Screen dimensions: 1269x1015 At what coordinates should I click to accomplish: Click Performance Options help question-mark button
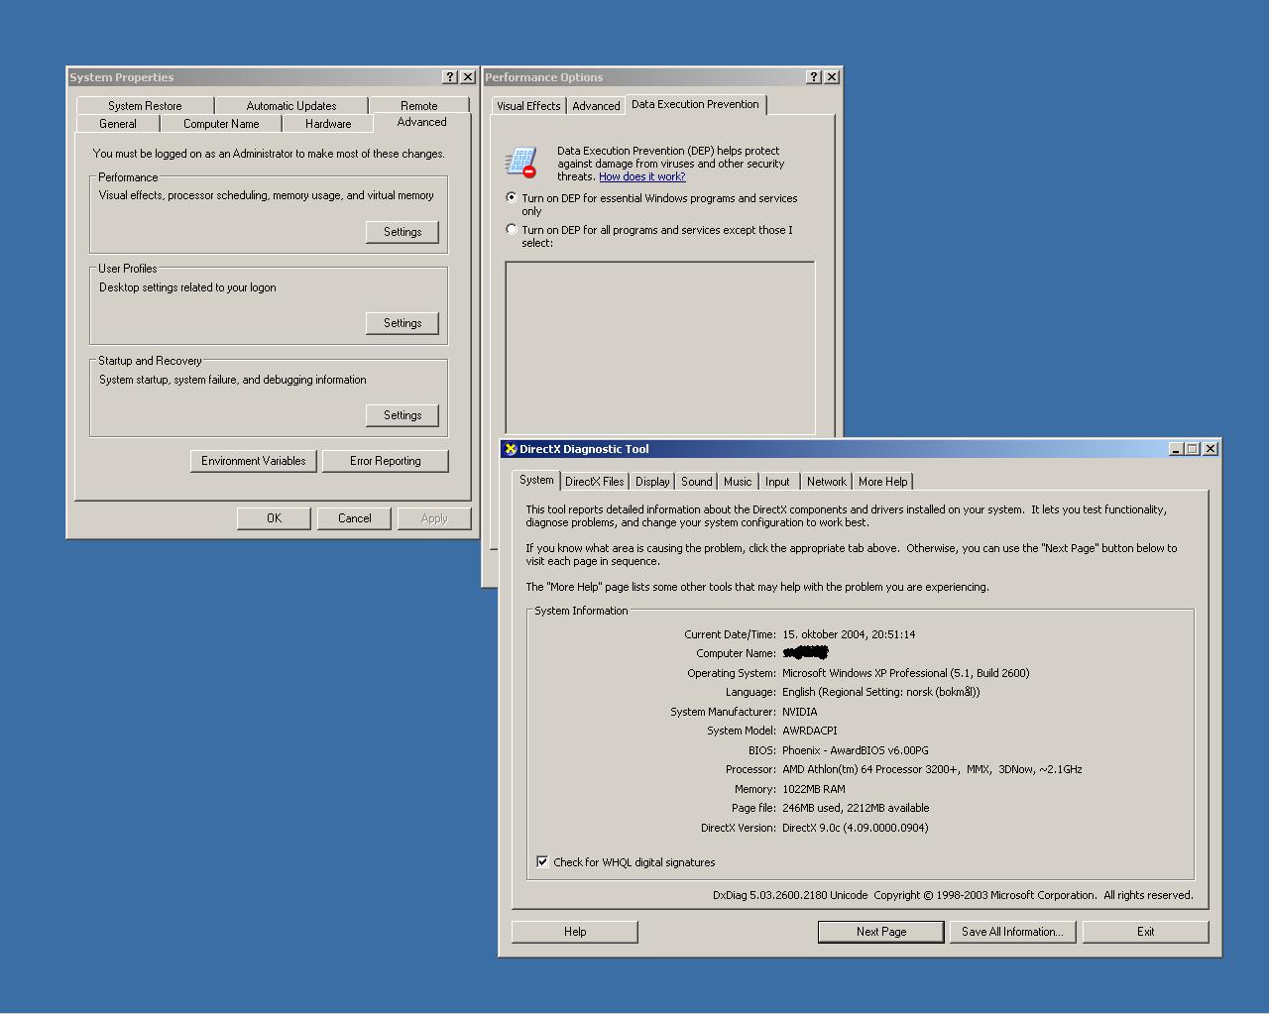coord(814,77)
